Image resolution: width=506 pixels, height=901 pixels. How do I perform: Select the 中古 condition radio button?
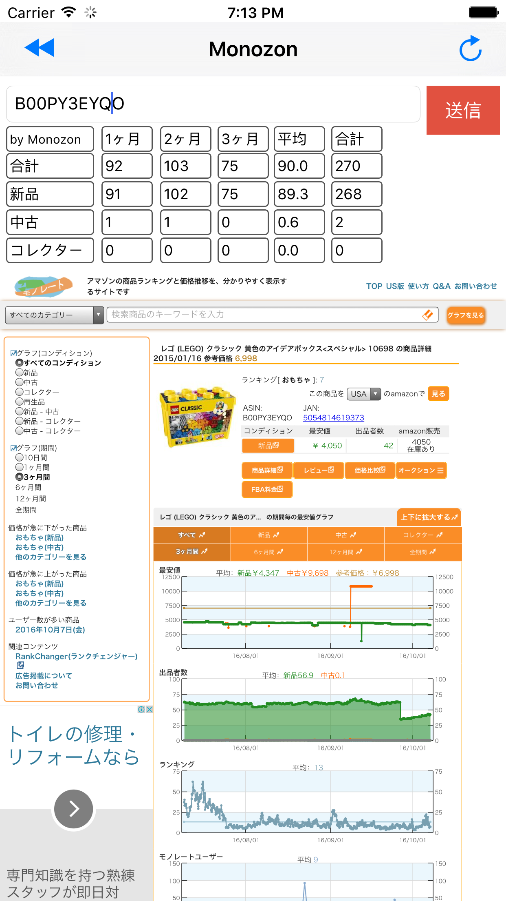tap(19, 382)
